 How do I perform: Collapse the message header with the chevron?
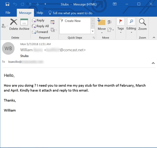coord(153,63)
